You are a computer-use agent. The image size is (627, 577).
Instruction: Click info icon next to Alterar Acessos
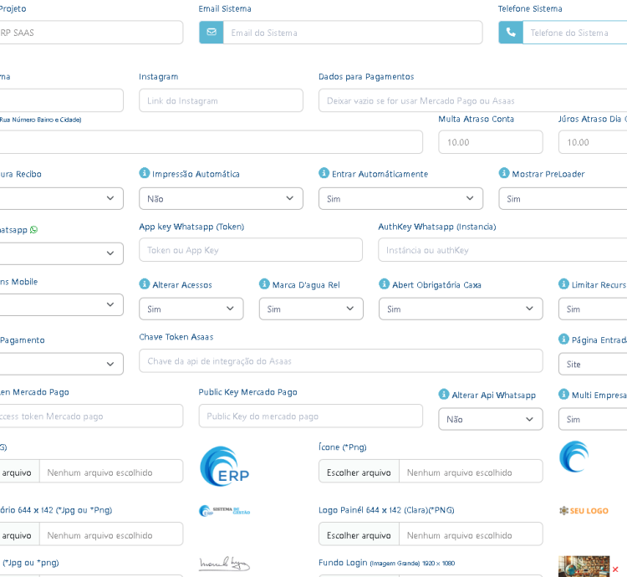pyautogui.click(x=145, y=284)
